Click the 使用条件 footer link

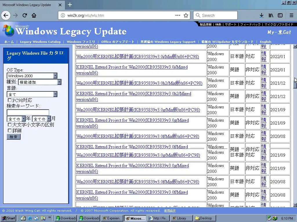[x=170, y=210]
